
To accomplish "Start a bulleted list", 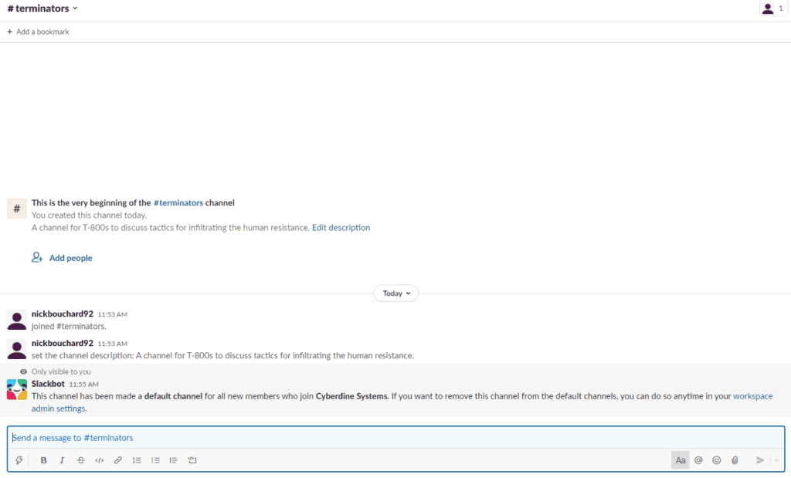I will tap(155, 460).
